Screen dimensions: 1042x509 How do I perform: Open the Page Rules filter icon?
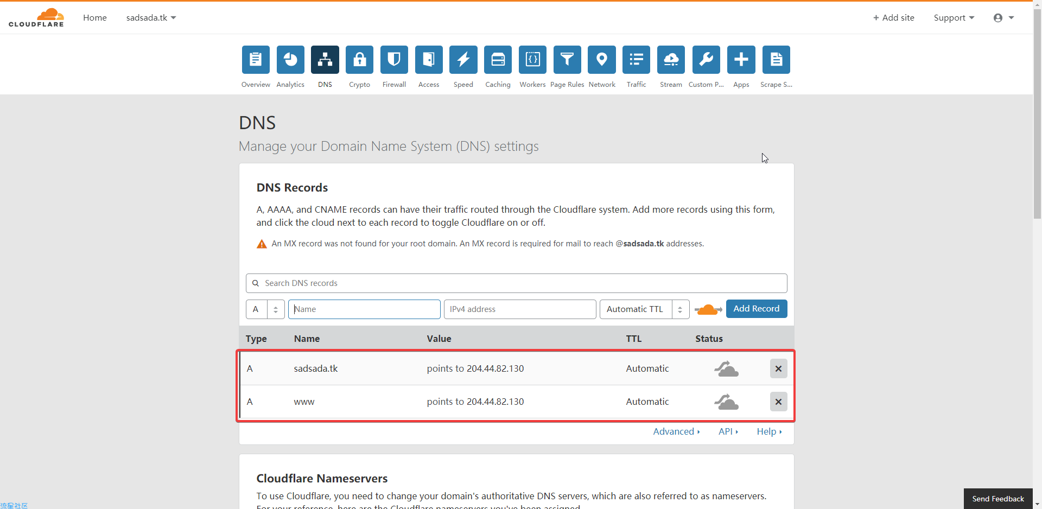[x=567, y=60]
